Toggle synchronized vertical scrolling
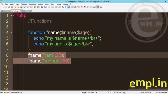Screen dimensions: 168x94 click(x=56, y=7)
